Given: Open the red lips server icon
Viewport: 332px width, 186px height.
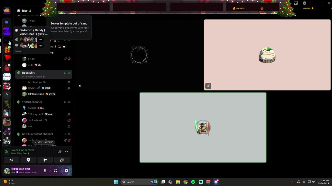Looking at the screenshot, I should click(x=7, y=86).
